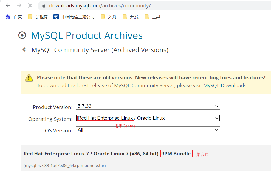Open the 公租房 bookmark folder
Screen dimensions: 271x173
[x=38, y=17]
